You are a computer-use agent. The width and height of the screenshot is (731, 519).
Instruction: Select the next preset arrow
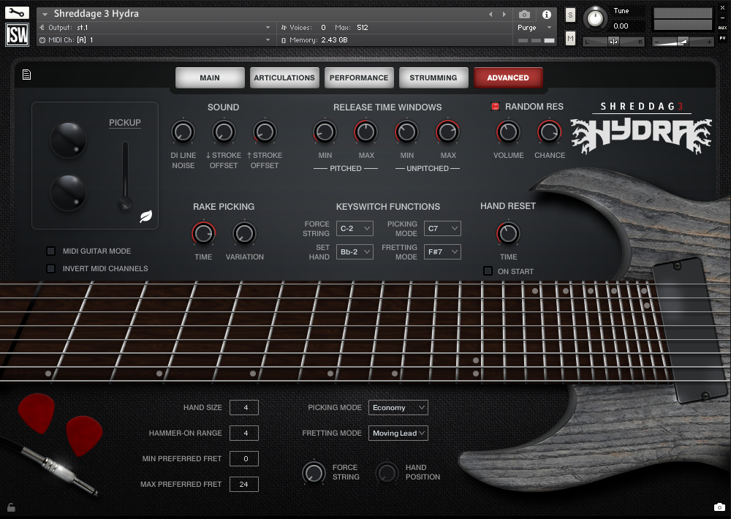tap(504, 14)
